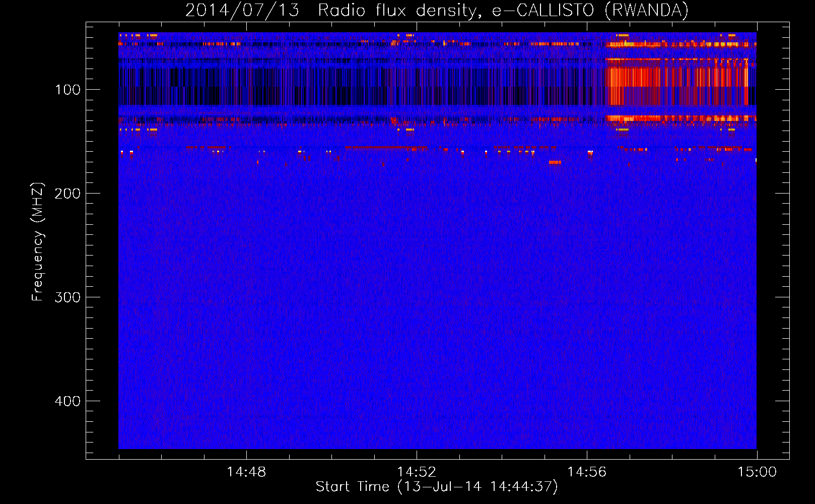Click the 14:48 time tick label

pyautogui.click(x=246, y=472)
